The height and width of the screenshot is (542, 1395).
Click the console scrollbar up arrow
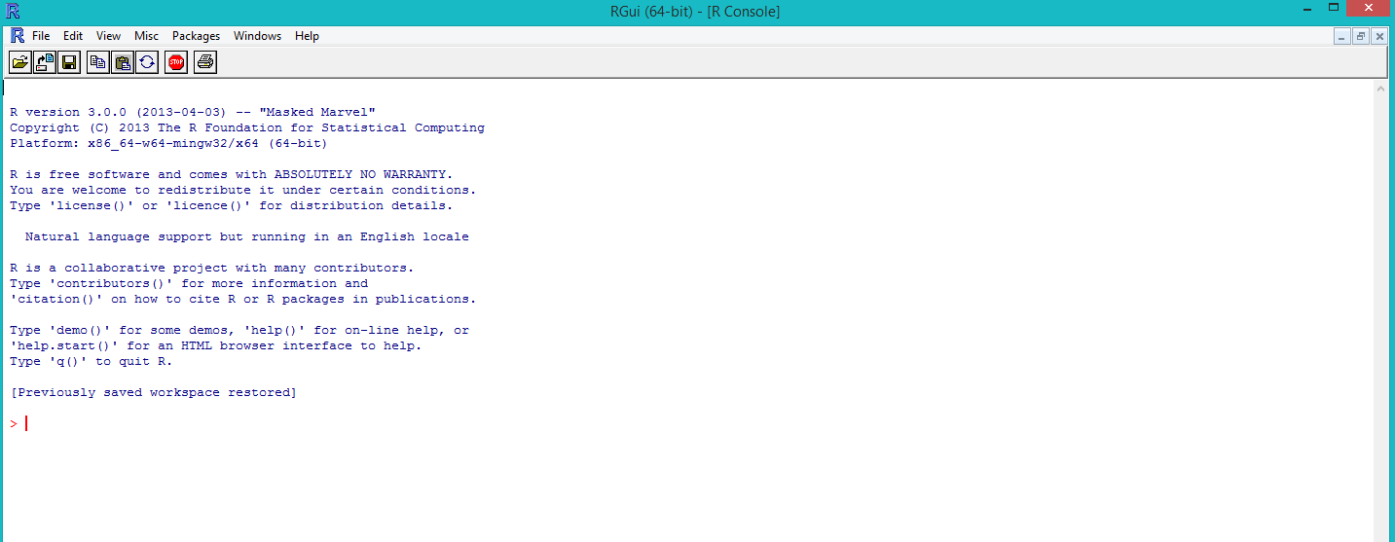click(1380, 89)
